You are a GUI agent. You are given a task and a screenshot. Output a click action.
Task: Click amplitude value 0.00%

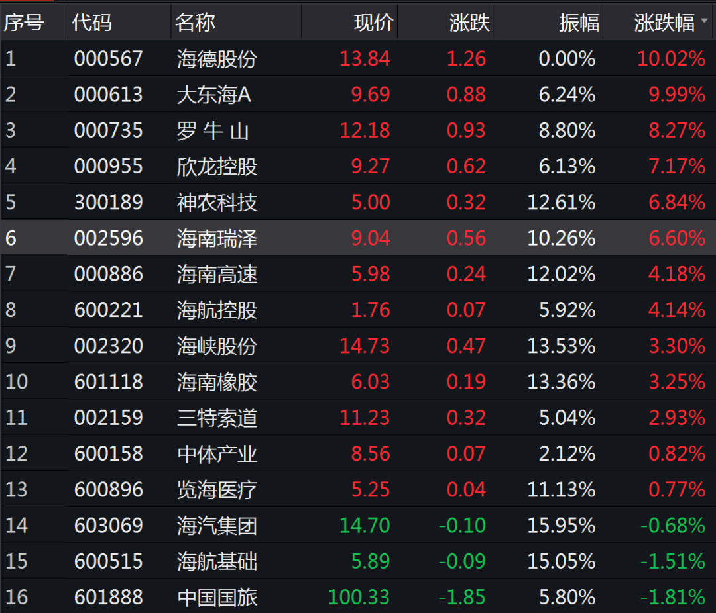[567, 59]
